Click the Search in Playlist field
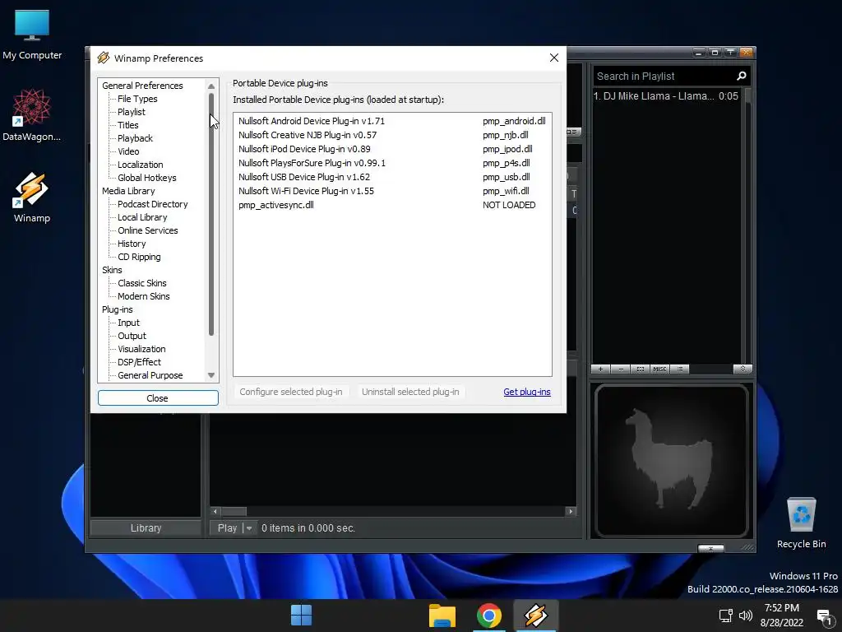 [664, 77]
